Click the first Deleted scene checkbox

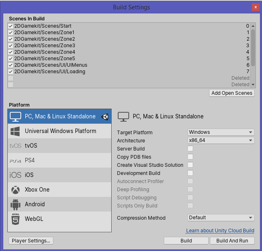tap(11, 78)
